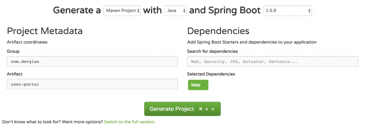This screenshot has width=377, height=138.
Task: Focus the Search for dependencies input
Action: click(273, 61)
